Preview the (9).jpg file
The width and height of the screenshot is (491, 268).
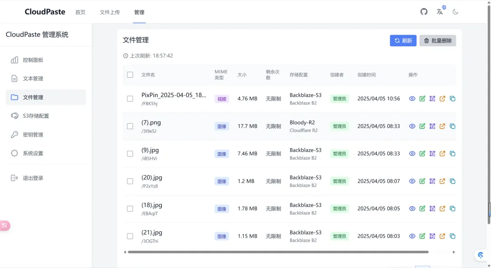coord(412,154)
